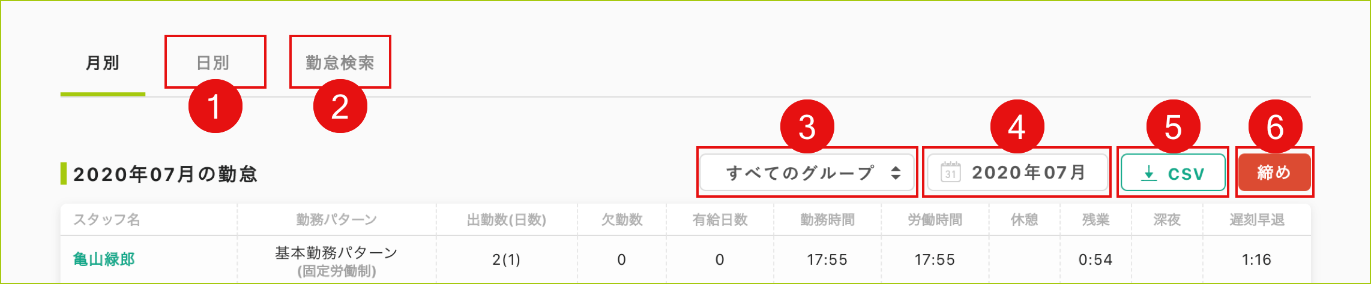Click the 有給日数 column header
Screen dimensions: 1371x284
(720, 220)
